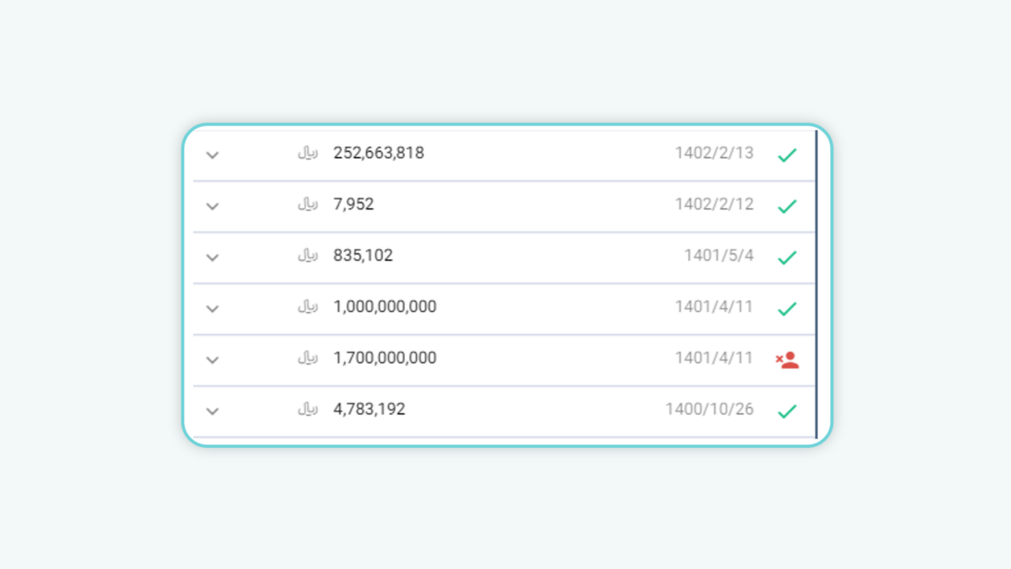
Task: Click green checkmark beside date 1401/5/4
Action: 787,258
